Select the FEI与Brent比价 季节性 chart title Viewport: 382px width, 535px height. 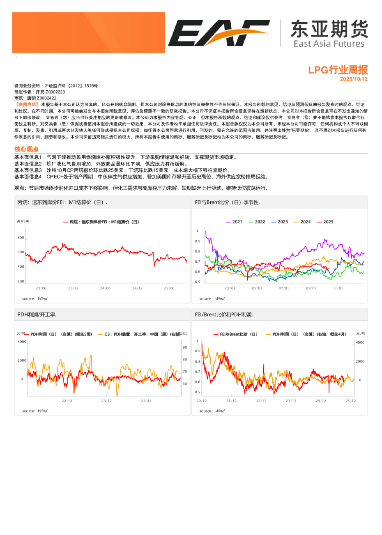point(227,202)
